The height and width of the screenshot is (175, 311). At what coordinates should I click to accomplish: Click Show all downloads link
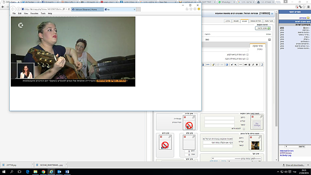296,165
